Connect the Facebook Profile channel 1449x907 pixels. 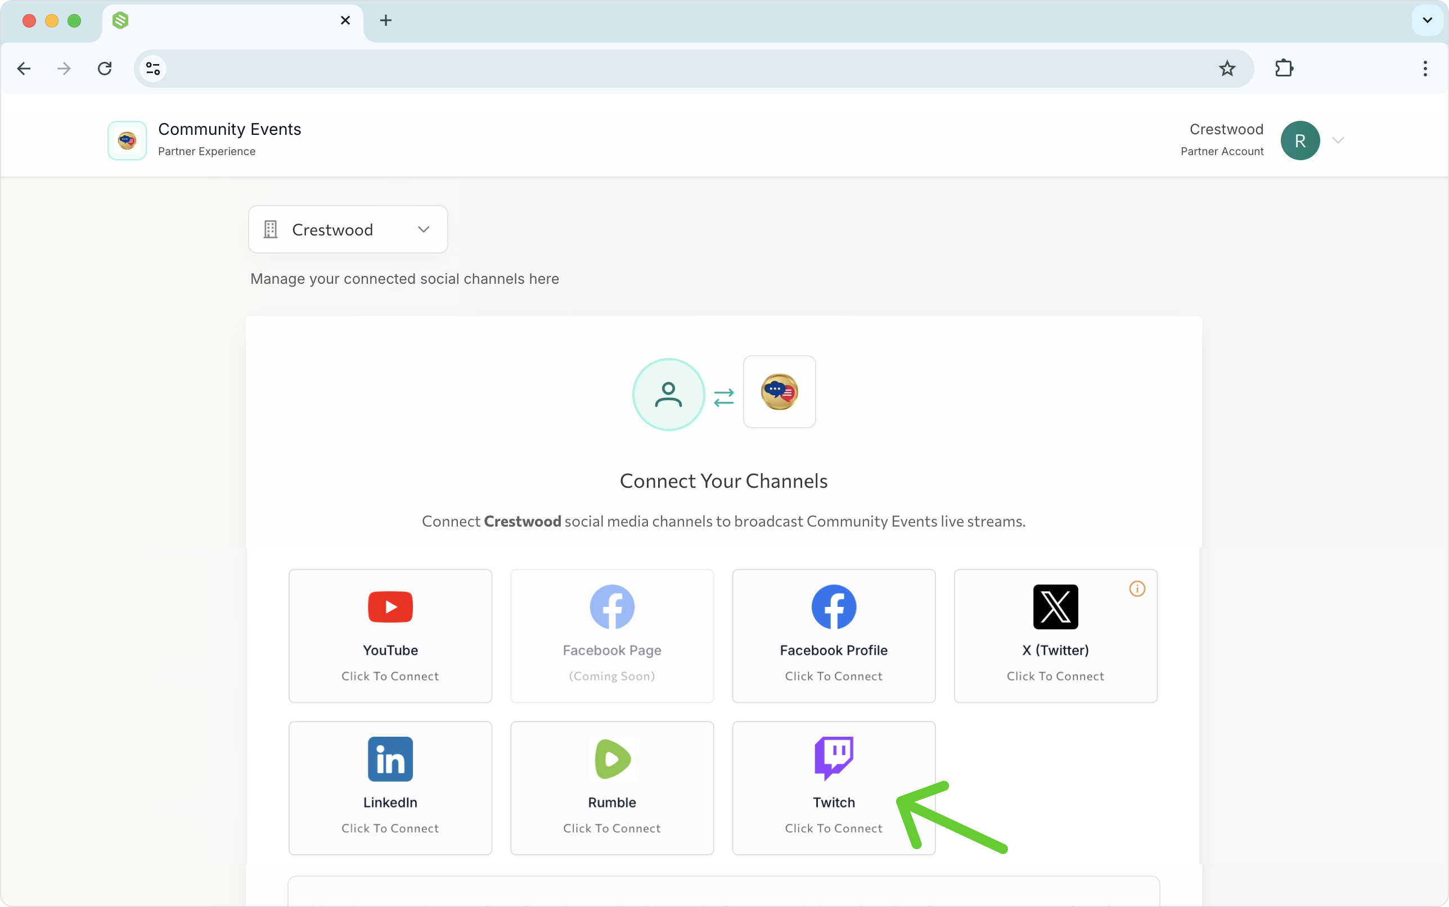click(x=834, y=636)
